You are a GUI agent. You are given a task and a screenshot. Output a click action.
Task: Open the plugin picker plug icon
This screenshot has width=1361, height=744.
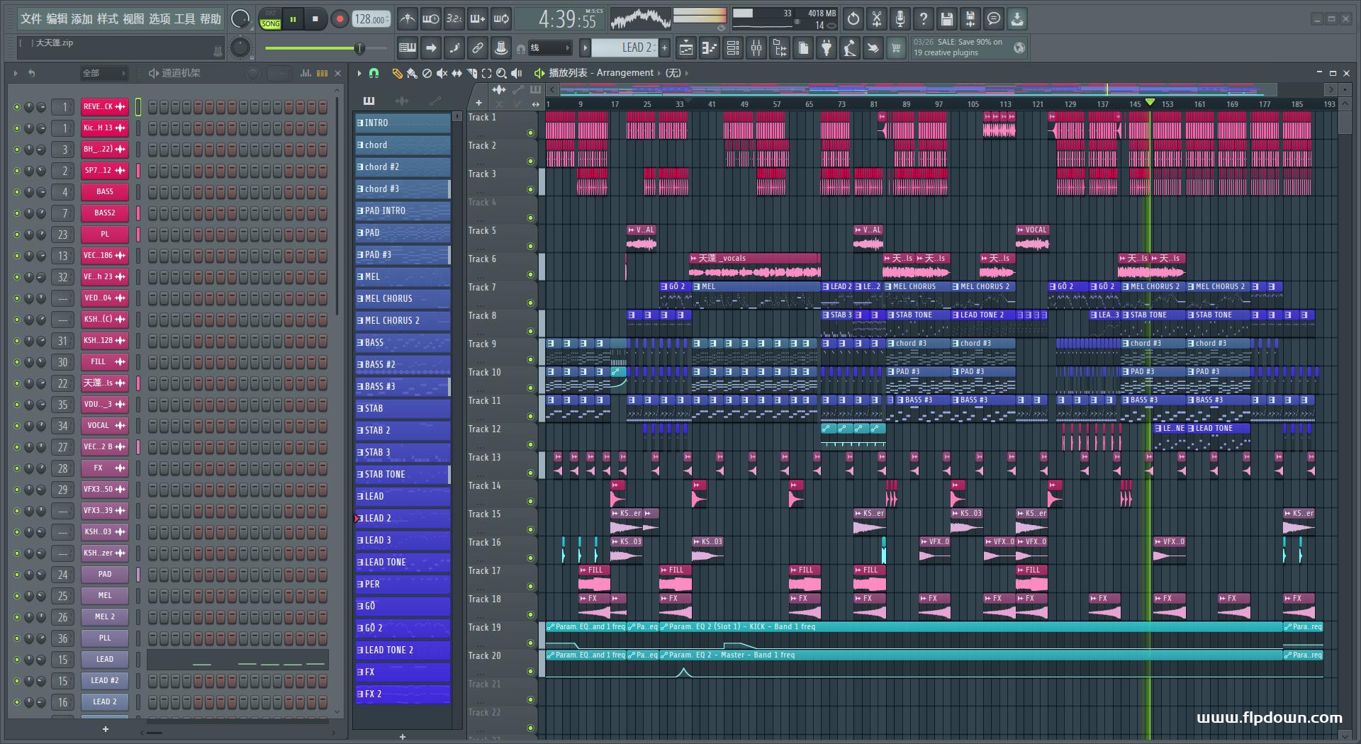[x=827, y=48]
